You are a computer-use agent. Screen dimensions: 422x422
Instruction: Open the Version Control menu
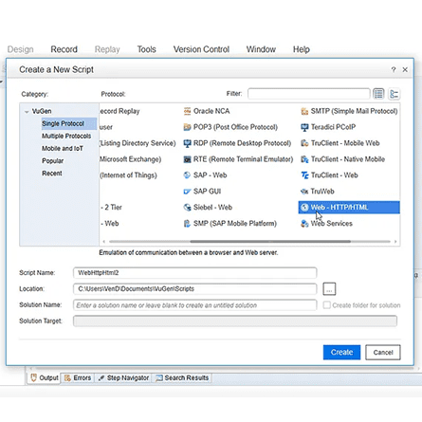[201, 49]
